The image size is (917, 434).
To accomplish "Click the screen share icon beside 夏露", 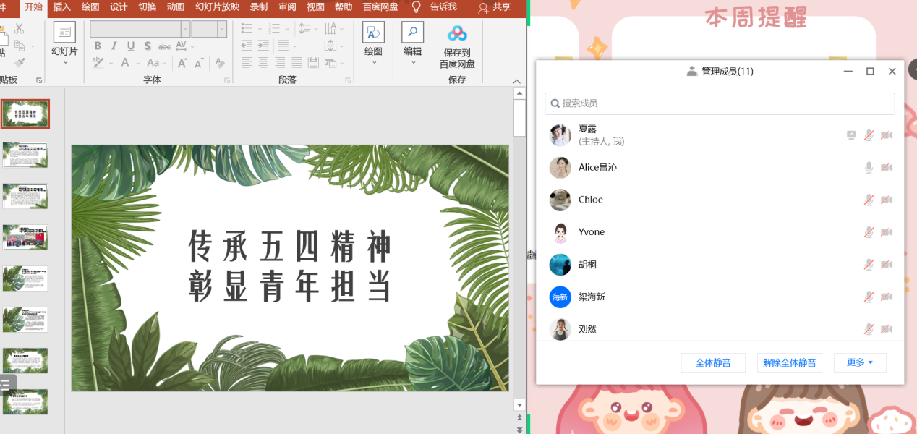I will (852, 135).
